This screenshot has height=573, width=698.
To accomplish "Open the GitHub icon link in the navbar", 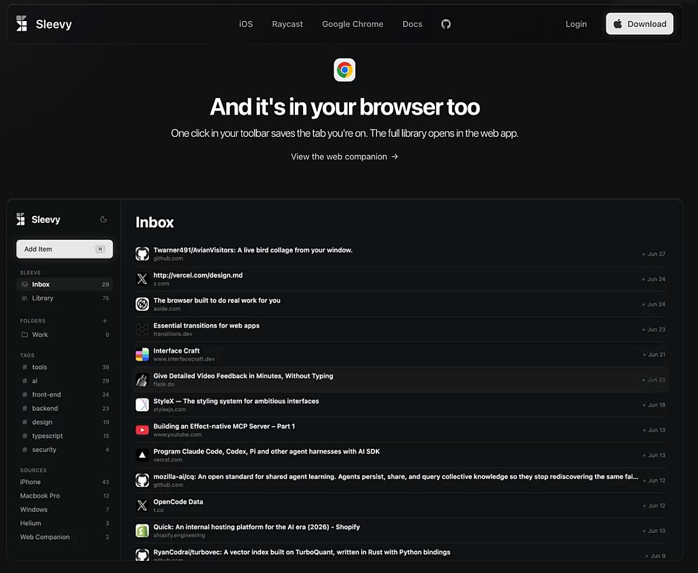I will click(x=446, y=24).
